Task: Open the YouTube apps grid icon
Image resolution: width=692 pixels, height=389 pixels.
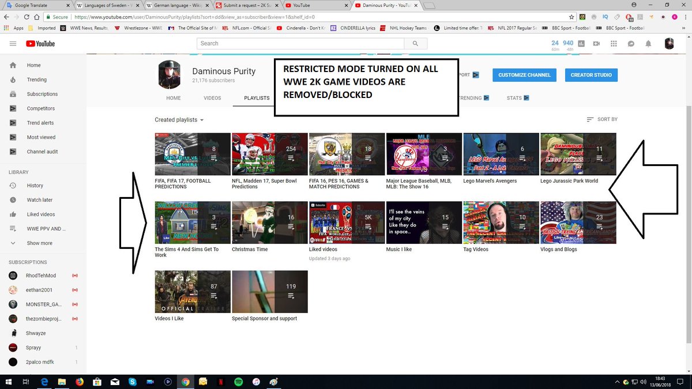Action: pos(614,44)
